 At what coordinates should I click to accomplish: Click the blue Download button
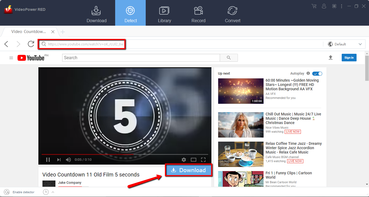[x=188, y=170]
